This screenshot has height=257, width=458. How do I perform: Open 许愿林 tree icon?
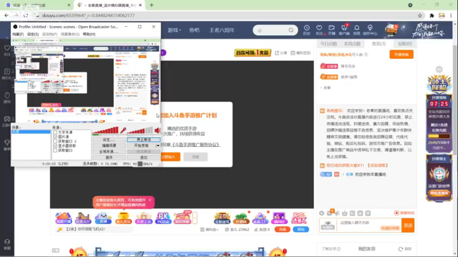241,218
